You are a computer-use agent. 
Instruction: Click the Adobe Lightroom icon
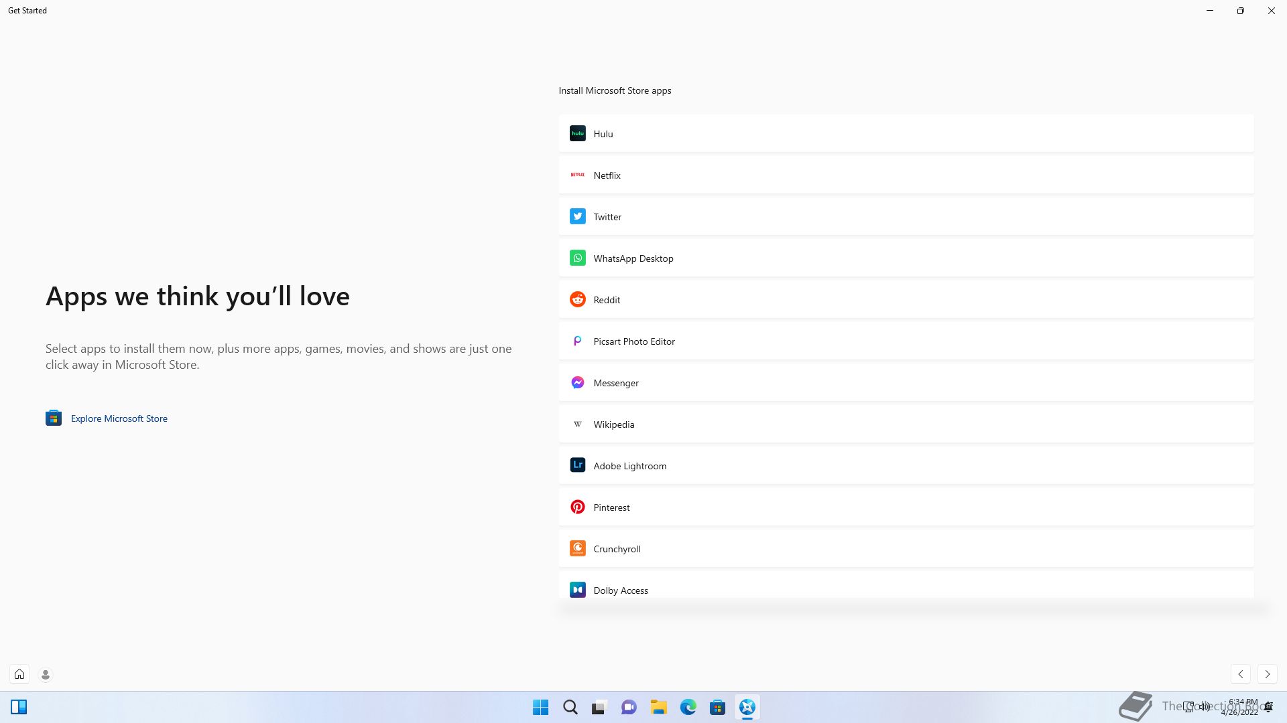coord(577,465)
